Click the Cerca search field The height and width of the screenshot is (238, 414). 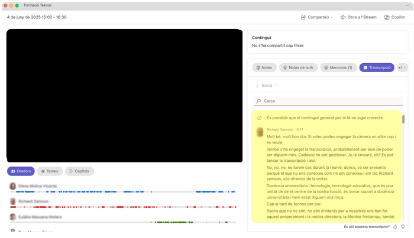328,101
